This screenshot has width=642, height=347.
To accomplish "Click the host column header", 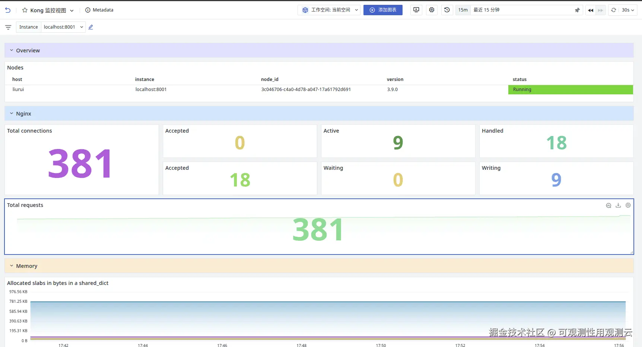I will (x=17, y=80).
